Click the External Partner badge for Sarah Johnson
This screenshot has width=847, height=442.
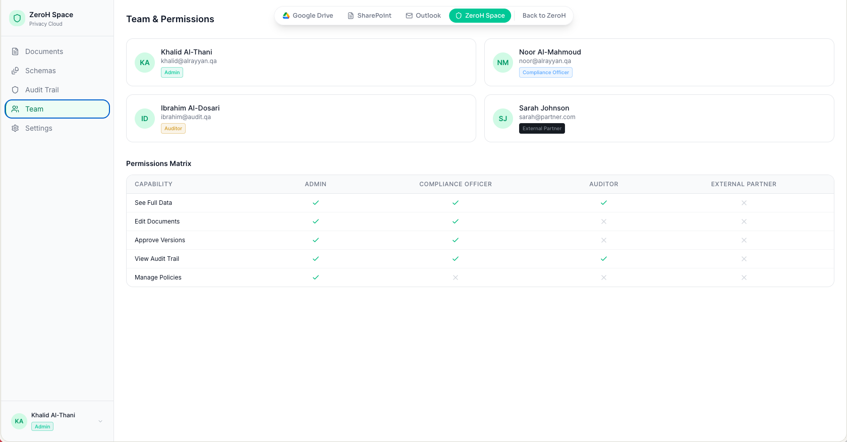(542, 129)
